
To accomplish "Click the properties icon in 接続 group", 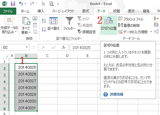I will 35,25.
